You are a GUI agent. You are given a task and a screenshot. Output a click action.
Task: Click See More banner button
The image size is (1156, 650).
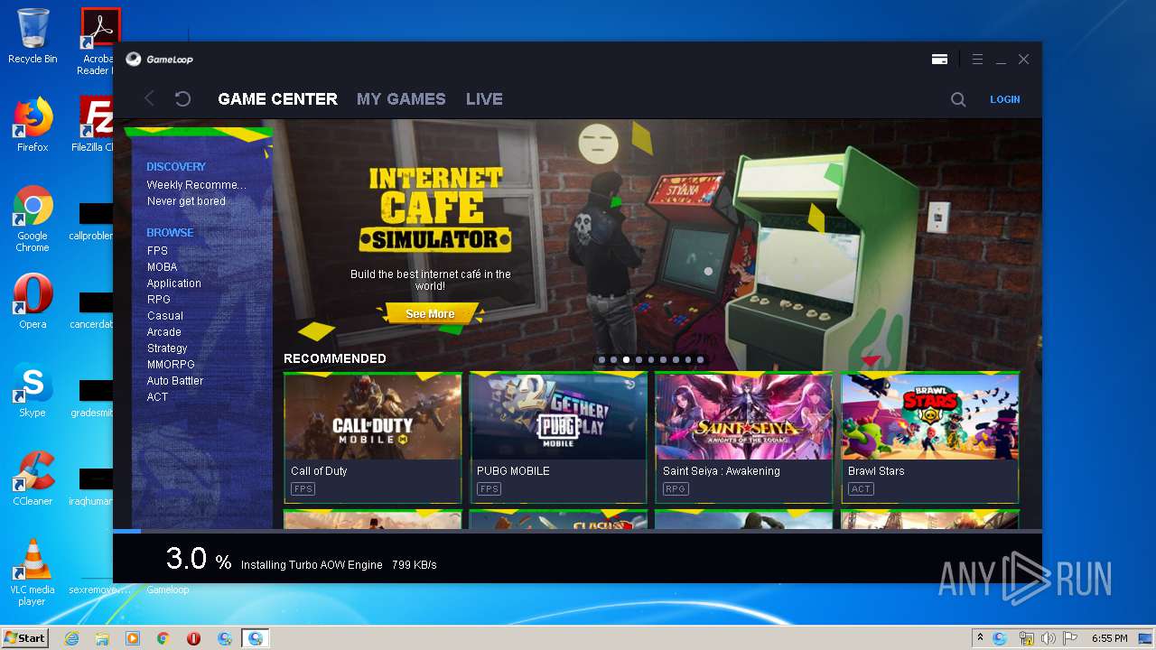pyautogui.click(x=430, y=314)
